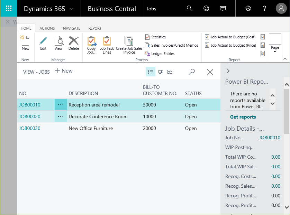Click the Power BI Repo... FactBox title
The height and width of the screenshot is (215, 290).
(246, 82)
